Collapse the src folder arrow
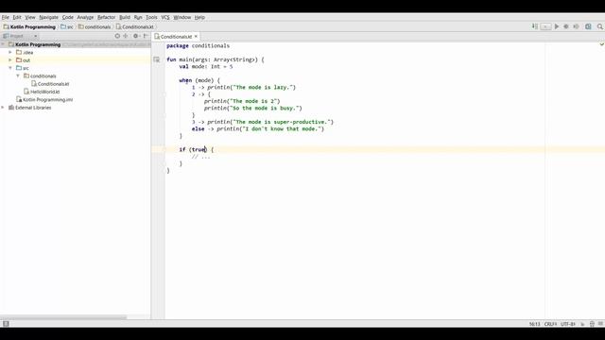The width and height of the screenshot is (605, 340). pos(10,68)
